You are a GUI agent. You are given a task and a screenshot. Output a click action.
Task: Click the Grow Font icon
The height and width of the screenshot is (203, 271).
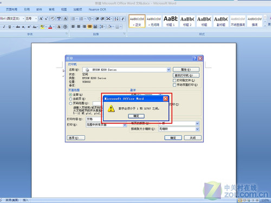[x=41, y=18]
